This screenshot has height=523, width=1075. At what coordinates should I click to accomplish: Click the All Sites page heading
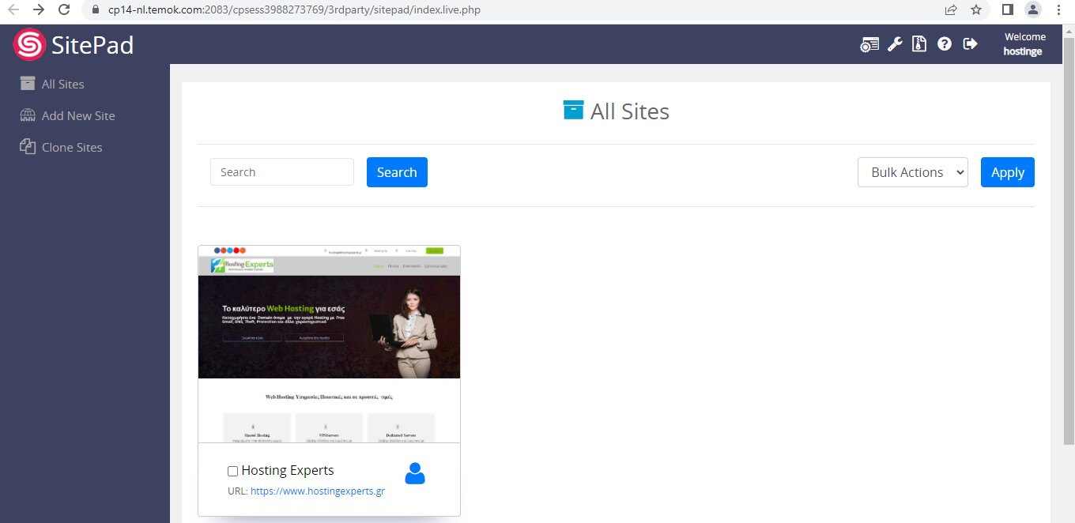pyautogui.click(x=630, y=111)
